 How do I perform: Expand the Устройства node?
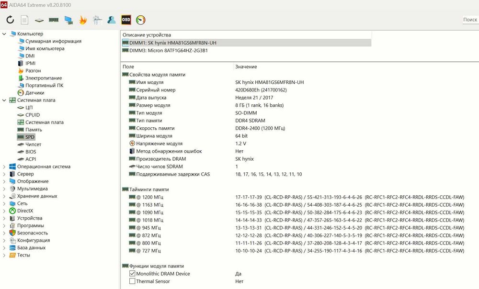pyautogui.click(x=4, y=218)
